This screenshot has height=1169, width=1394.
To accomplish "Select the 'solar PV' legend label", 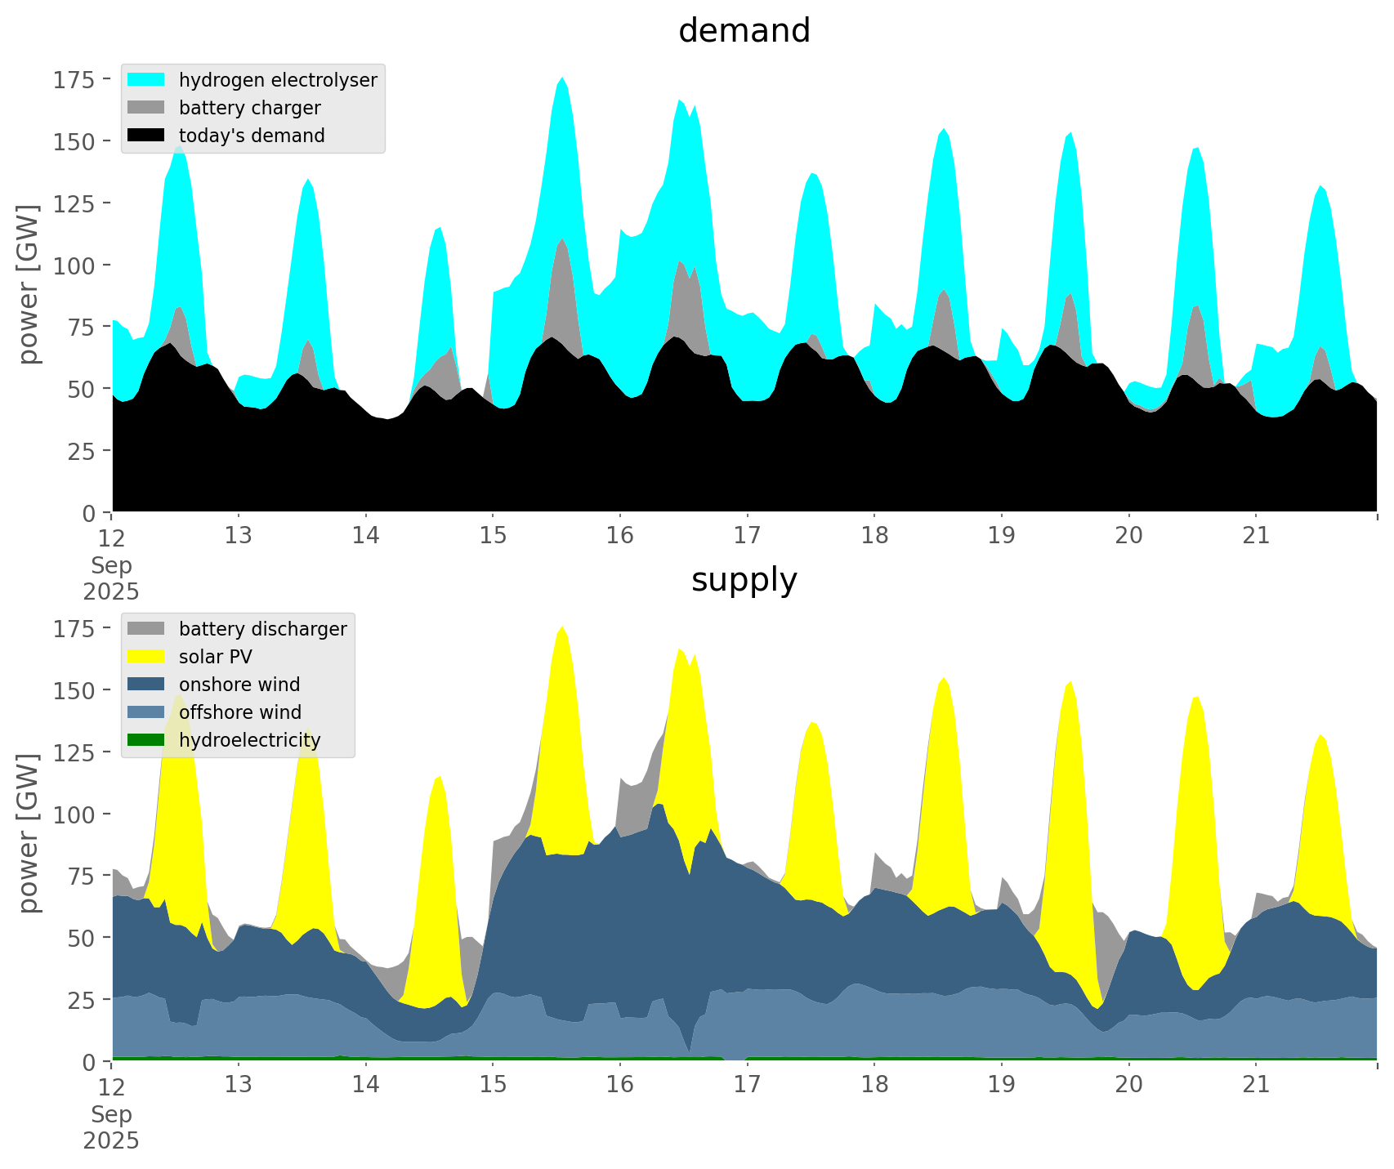I will (x=216, y=657).
